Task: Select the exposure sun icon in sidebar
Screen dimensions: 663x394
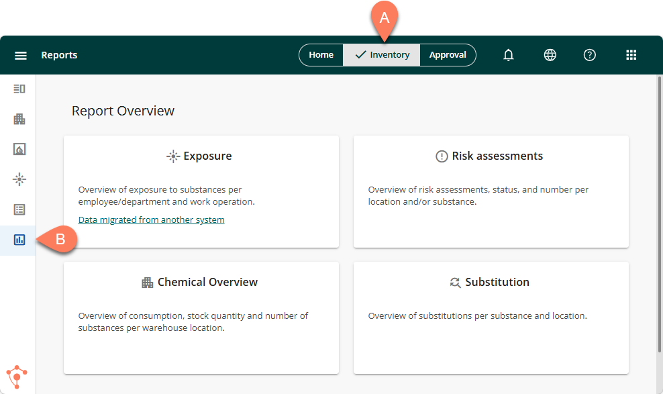Action: (19, 179)
